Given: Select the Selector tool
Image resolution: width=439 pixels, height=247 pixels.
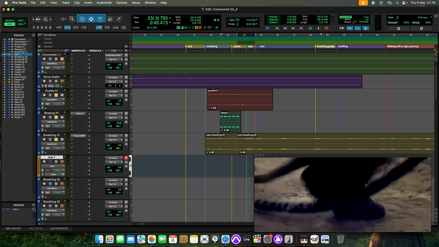Looking at the screenshot, I should coord(91,19).
